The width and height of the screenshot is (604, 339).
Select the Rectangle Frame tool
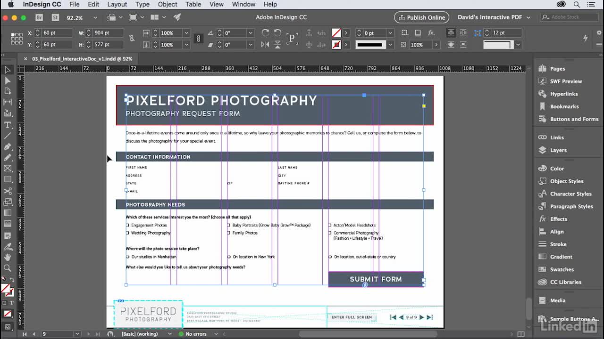tap(8, 169)
